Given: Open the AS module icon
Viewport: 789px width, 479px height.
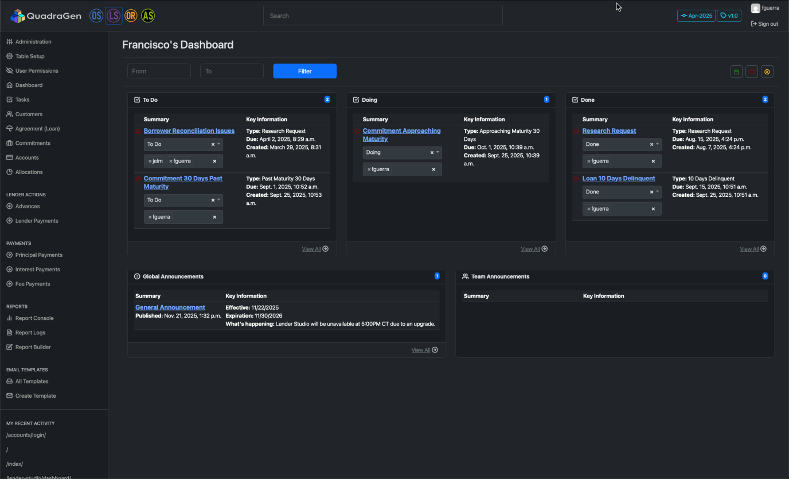Looking at the screenshot, I should pos(148,16).
